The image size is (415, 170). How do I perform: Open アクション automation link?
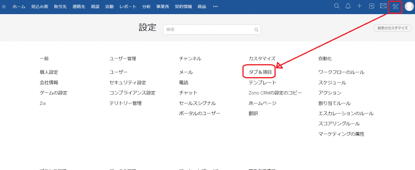pos(330,93)
